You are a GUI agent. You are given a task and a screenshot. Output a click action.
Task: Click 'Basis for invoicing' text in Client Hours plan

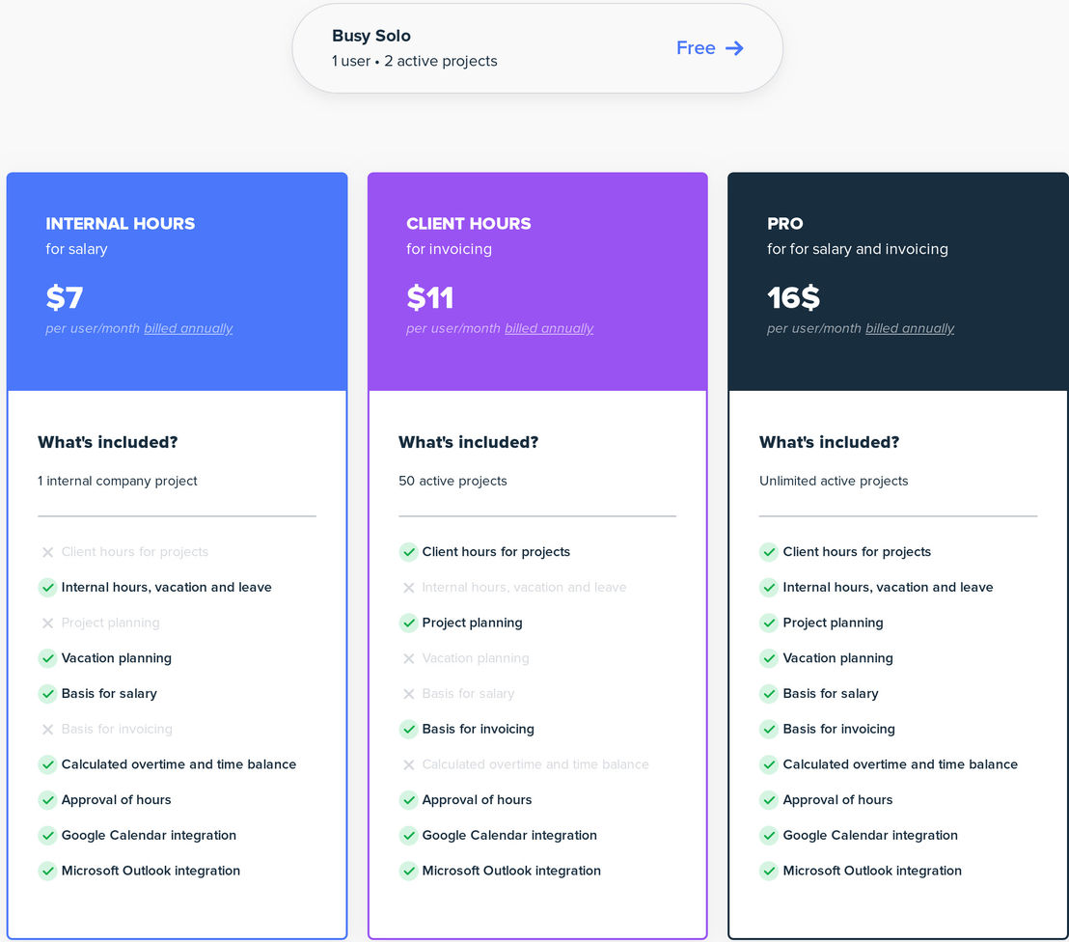478,729
